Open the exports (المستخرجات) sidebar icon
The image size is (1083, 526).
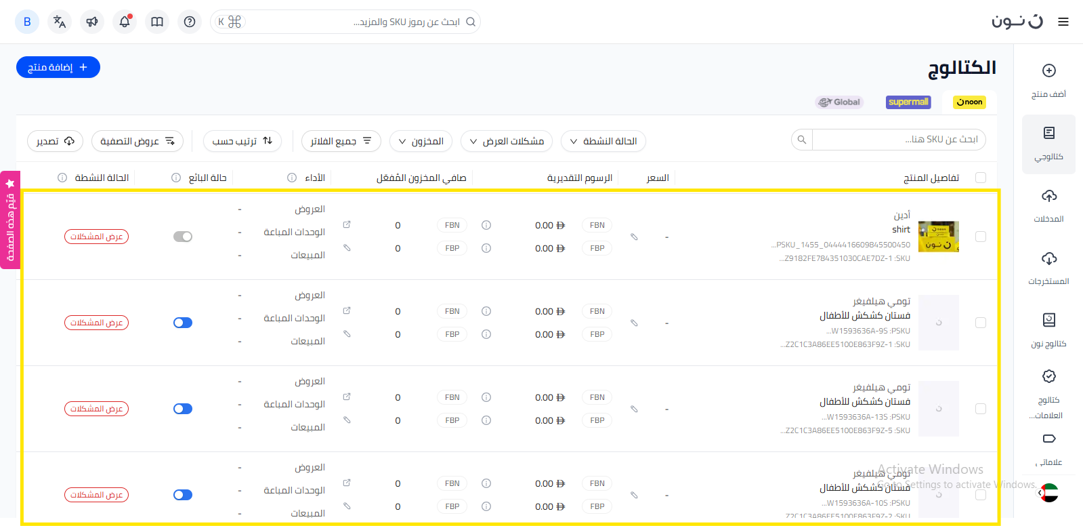(x=1048, y=268)
